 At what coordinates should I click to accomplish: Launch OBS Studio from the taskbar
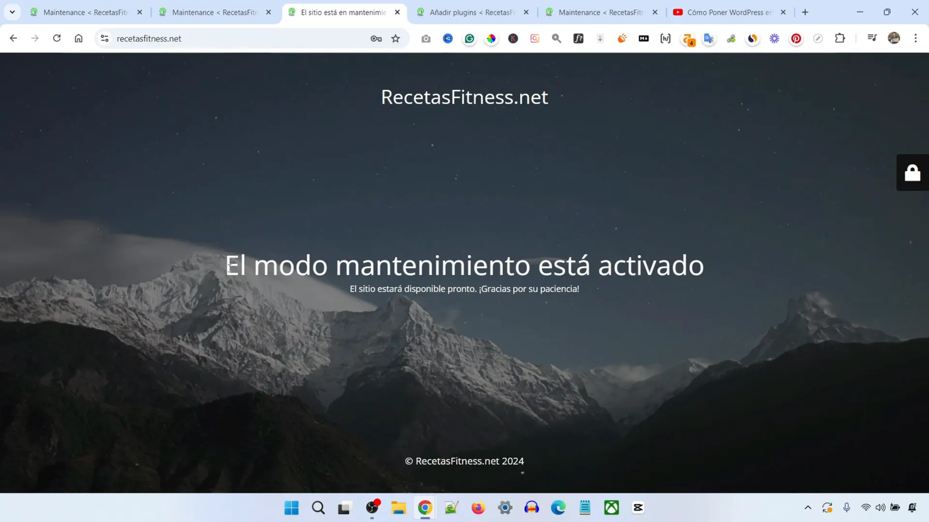click(x=373, y=507)
